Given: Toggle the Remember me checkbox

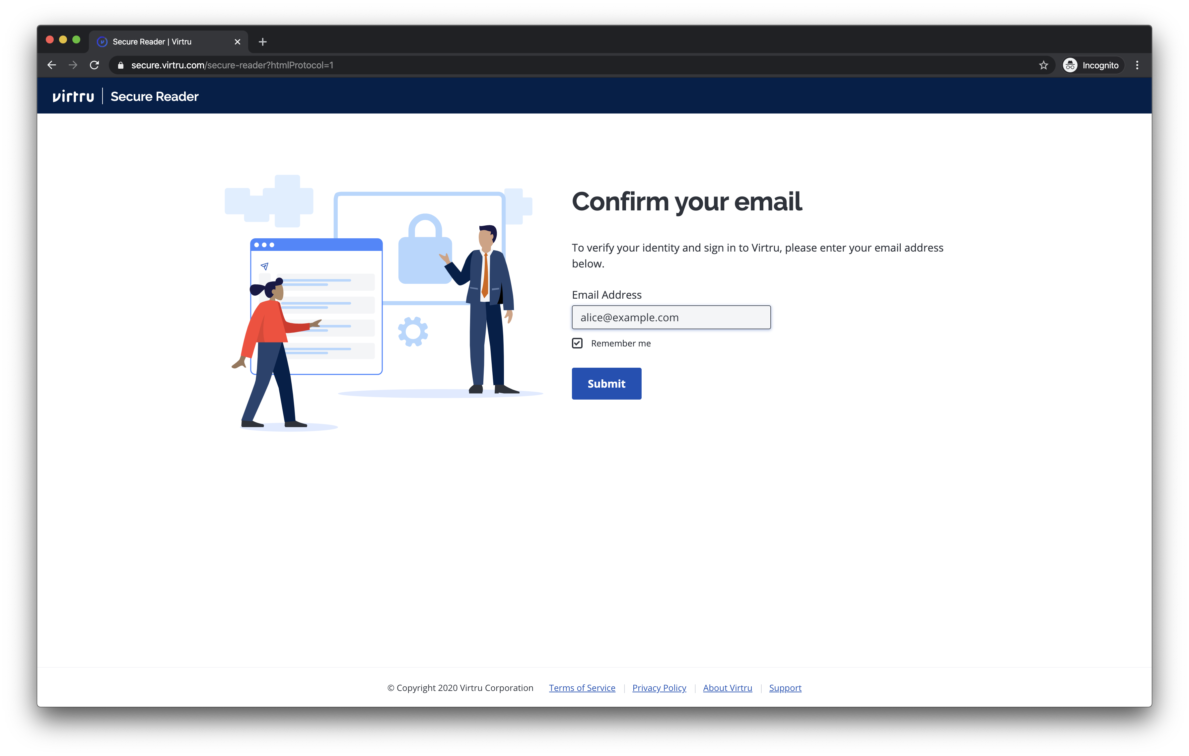Looking at the screenshot, I should [x=576, y=342].
